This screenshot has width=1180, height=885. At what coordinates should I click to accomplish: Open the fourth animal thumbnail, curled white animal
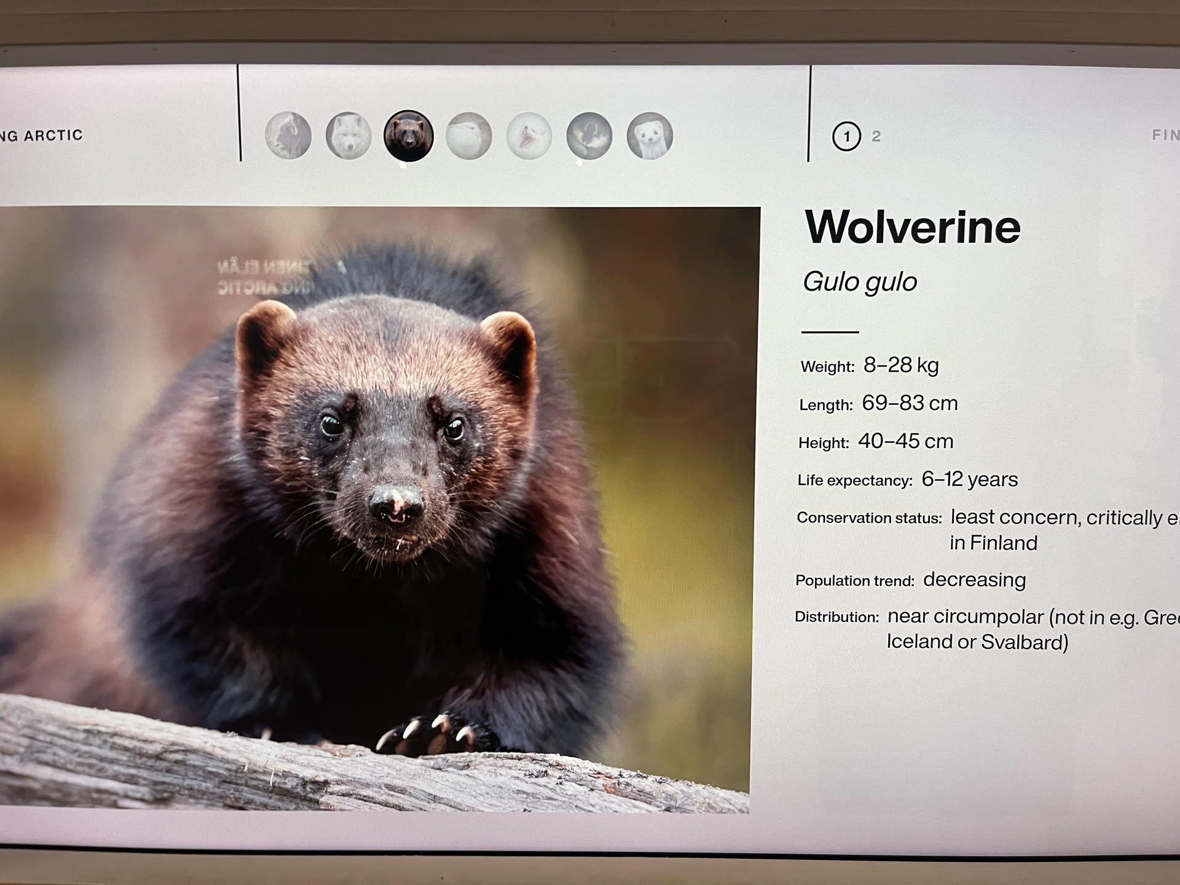469,136
